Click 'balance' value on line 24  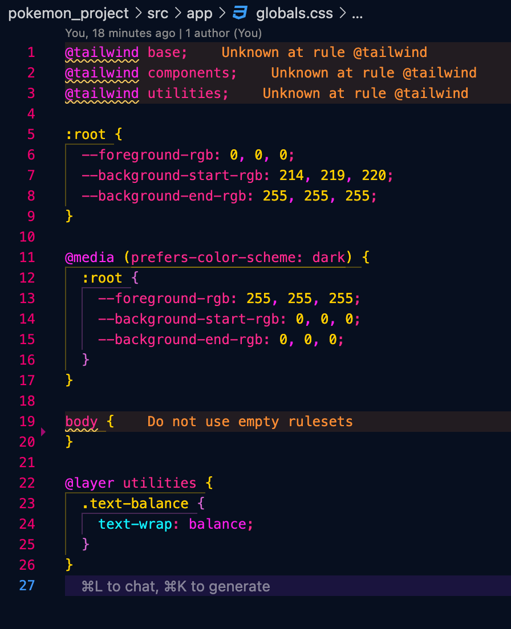217,524
